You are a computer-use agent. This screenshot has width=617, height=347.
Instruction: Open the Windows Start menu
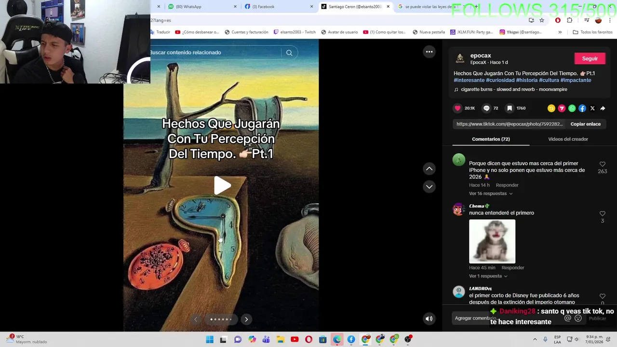[x=210, y=339]
